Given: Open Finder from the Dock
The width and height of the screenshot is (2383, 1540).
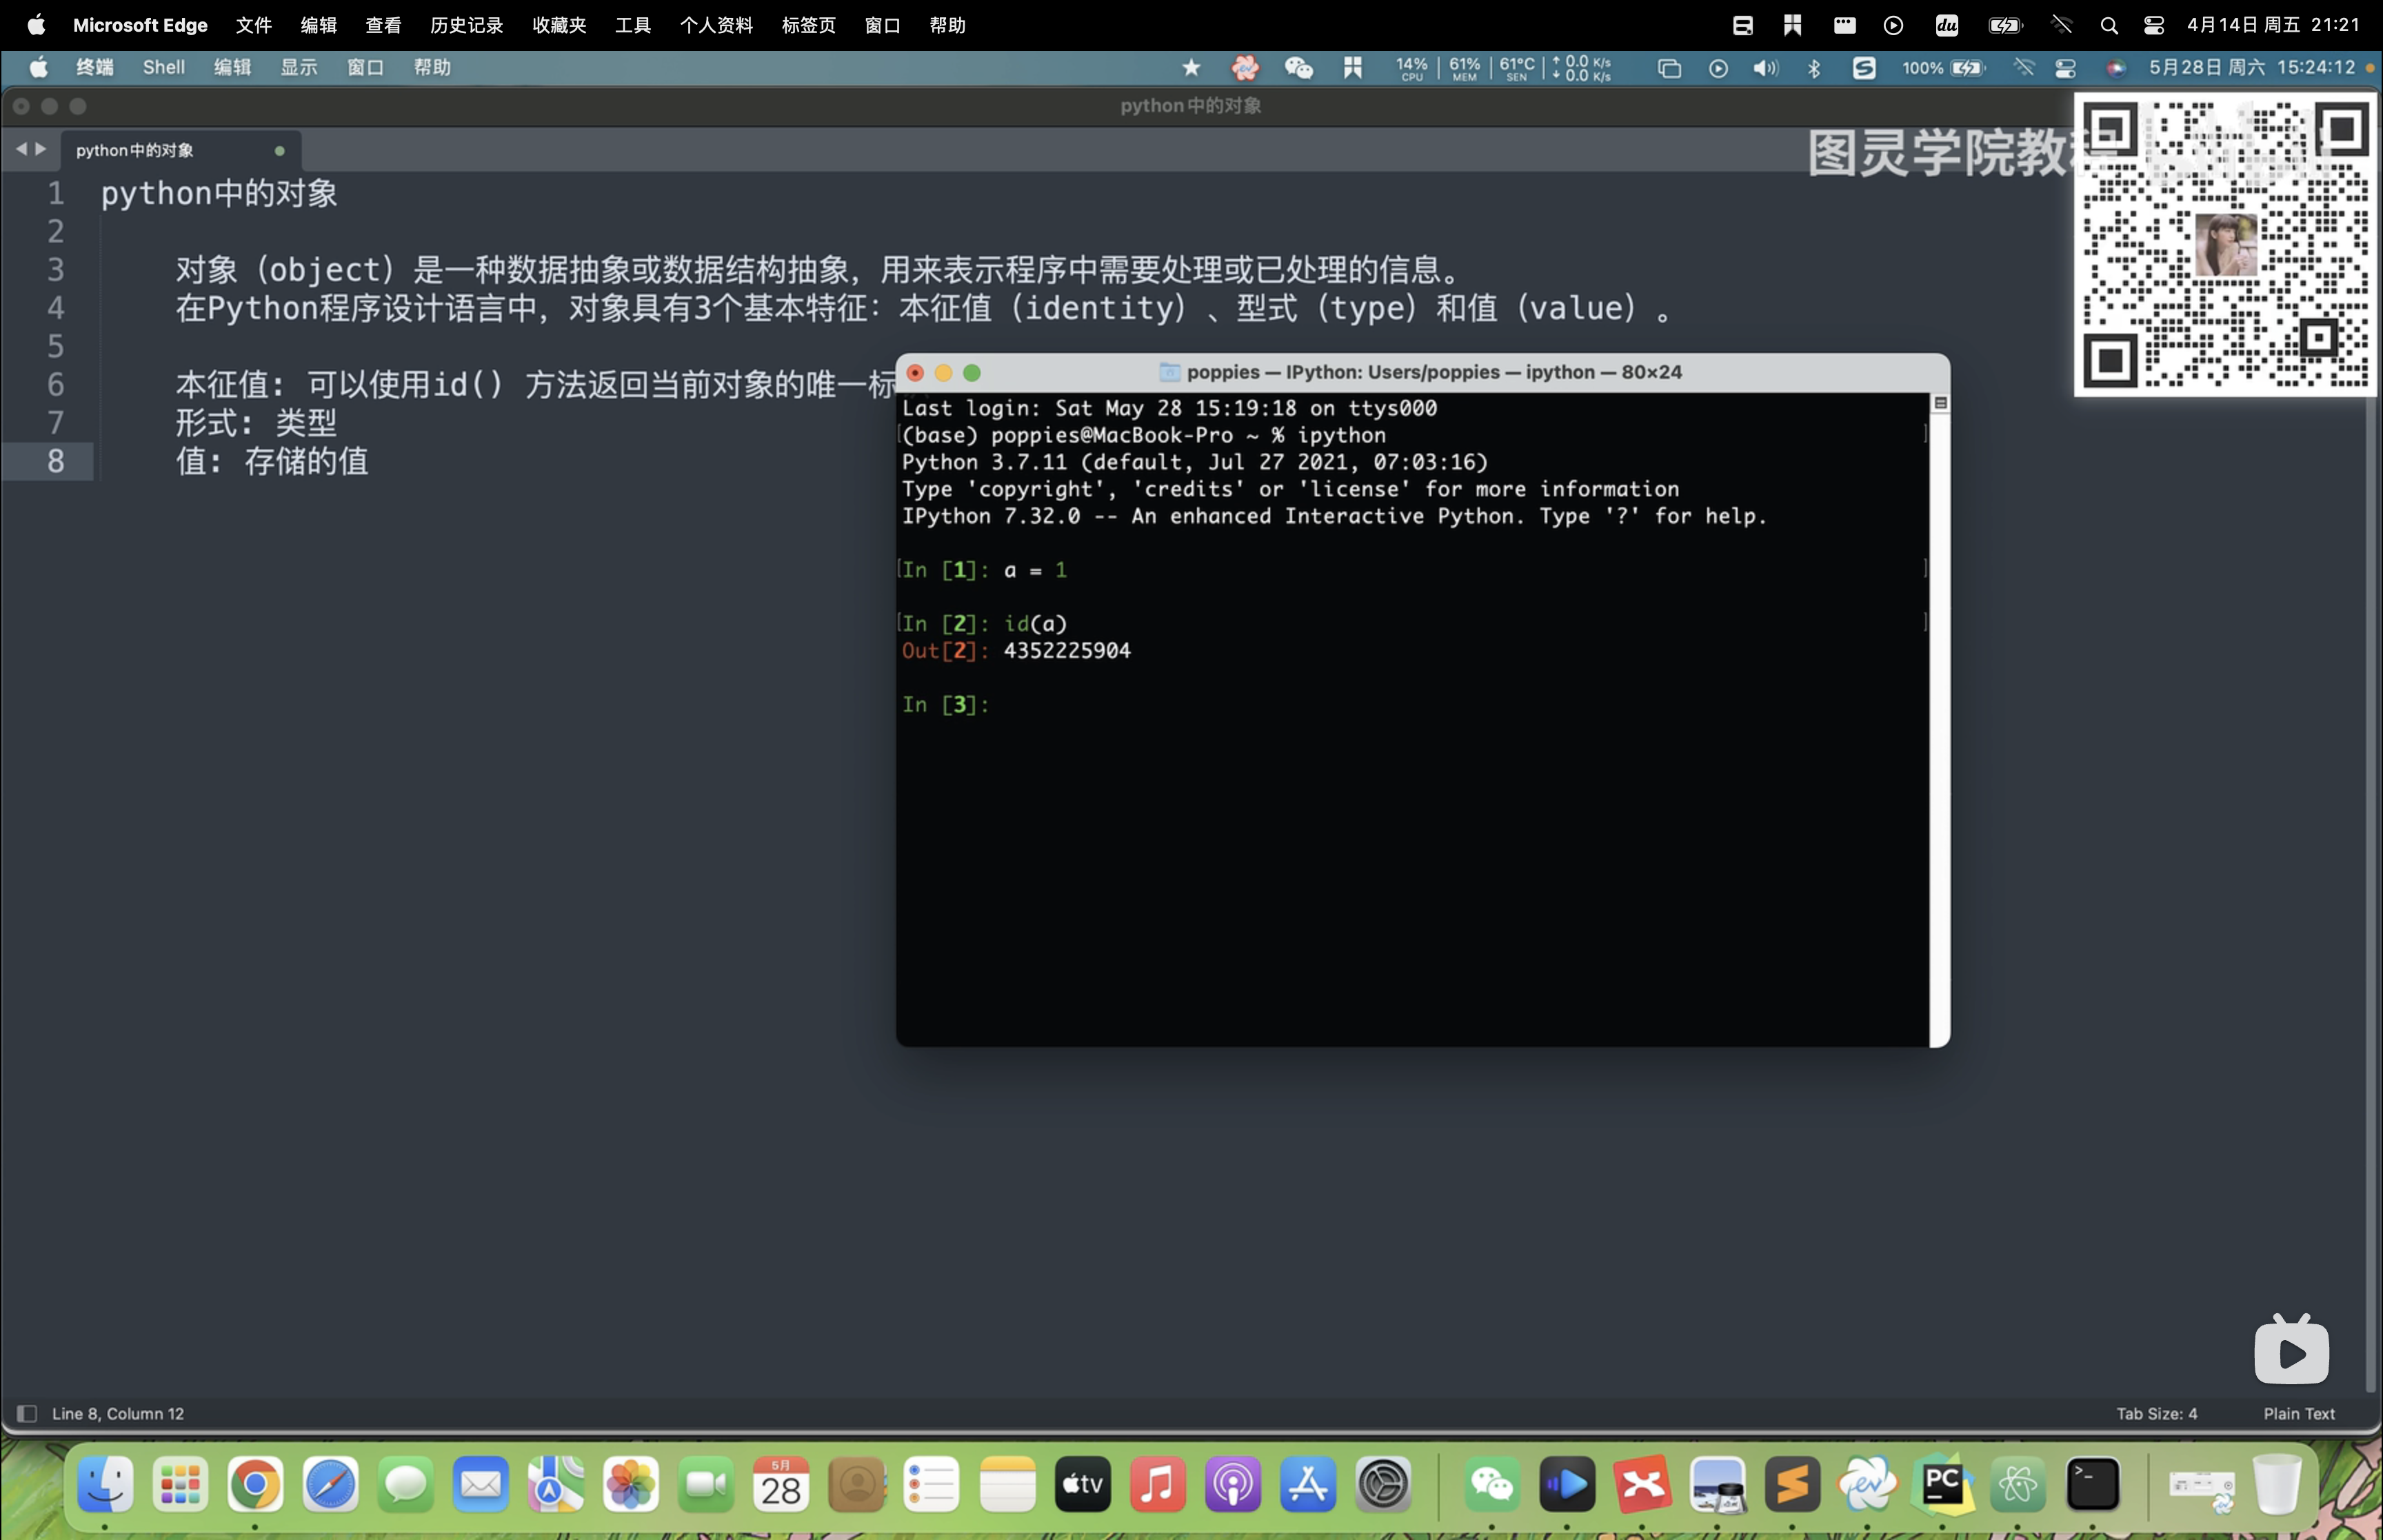Looking at the screenshot, I should [105, 1484].
